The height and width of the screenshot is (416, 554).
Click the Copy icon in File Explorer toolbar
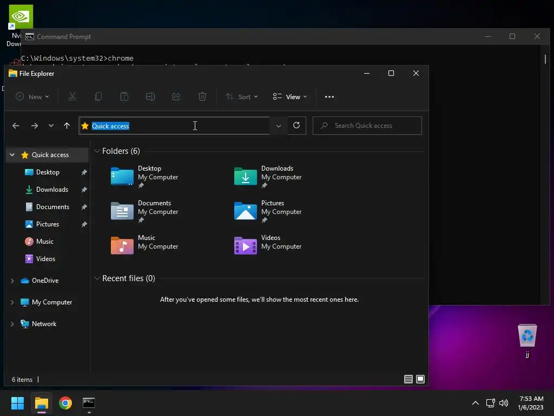[x=98, y=96]
